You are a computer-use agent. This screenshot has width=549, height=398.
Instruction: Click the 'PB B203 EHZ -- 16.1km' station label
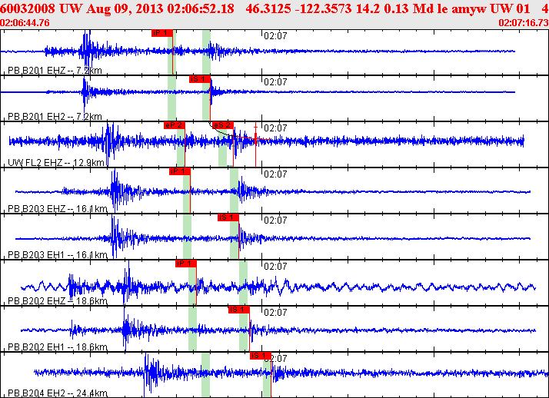58,209
